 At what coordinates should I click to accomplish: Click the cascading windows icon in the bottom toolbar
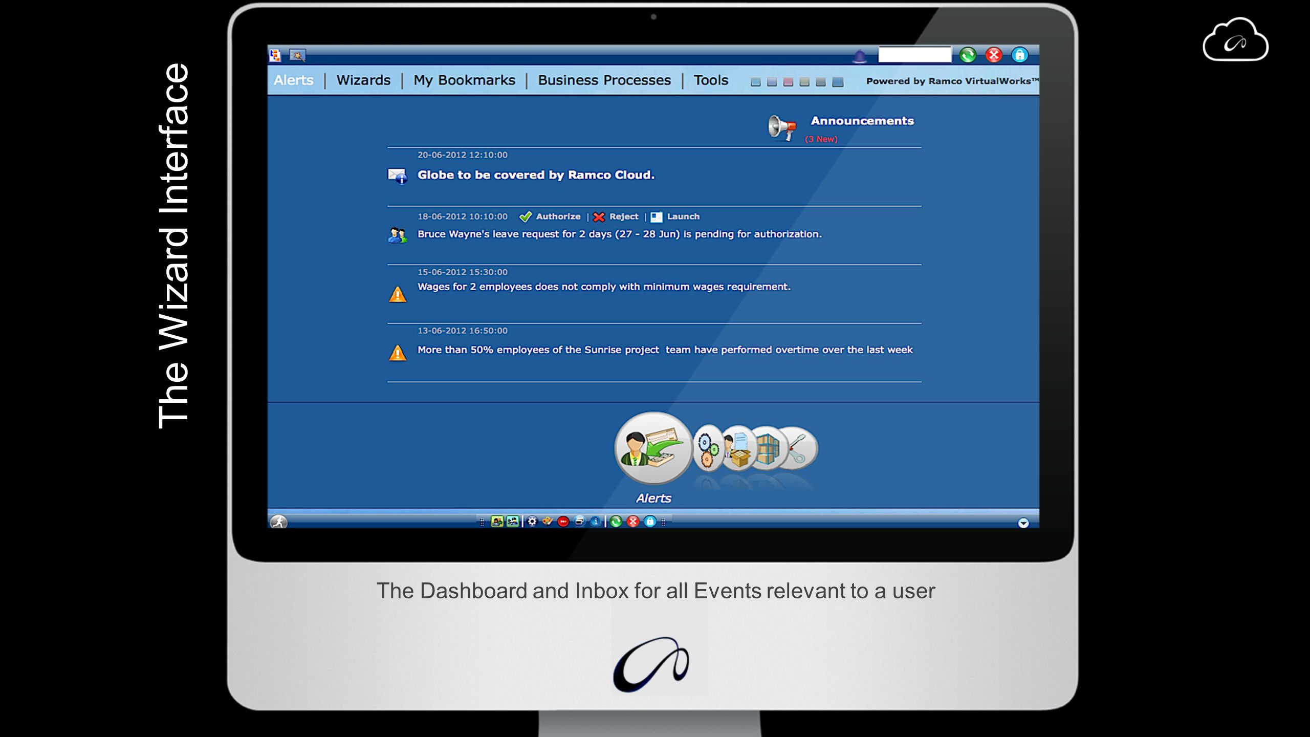tap(580, 521)
